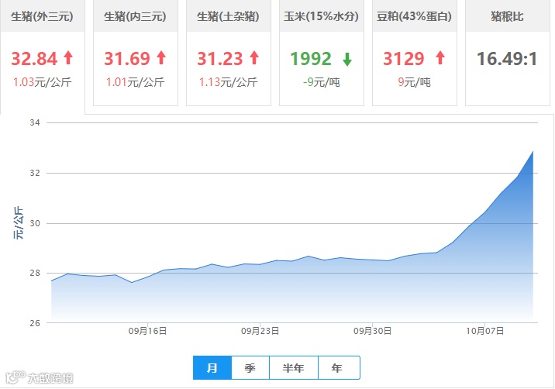This screenshot has height=389, width=555.
Task: Click the 31.23 price value
Action: [x=220, y=59]
